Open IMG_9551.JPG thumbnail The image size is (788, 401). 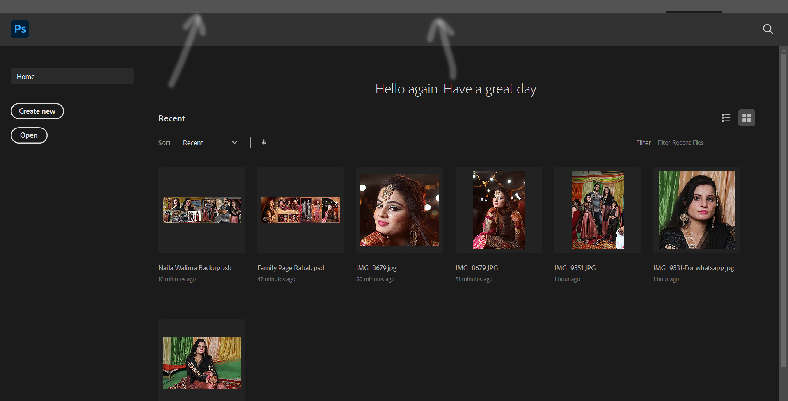point(598,210)
